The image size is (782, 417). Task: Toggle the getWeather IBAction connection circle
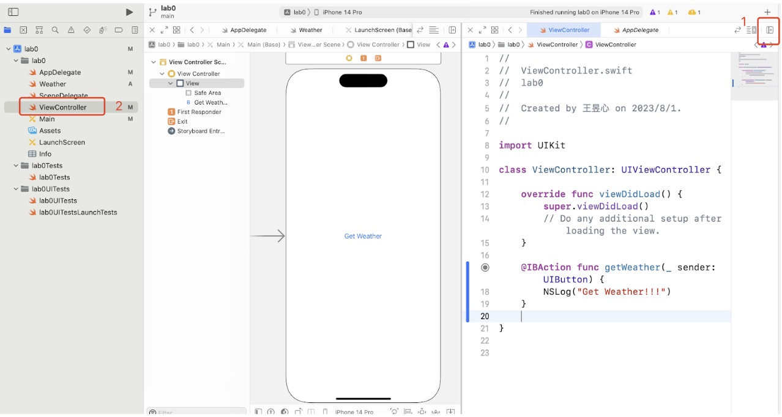click(485, 267)
